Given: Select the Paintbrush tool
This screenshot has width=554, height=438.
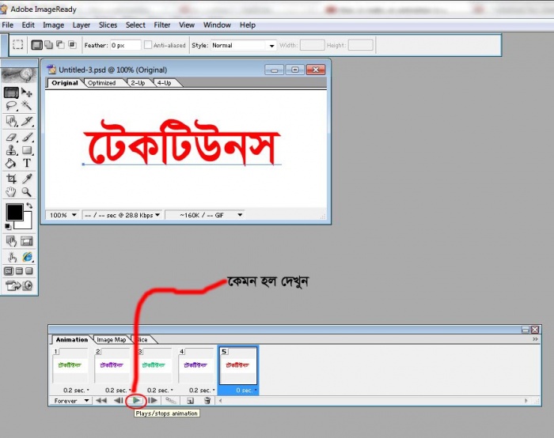Looking at the screenshot, I should [x=27, y=137].
